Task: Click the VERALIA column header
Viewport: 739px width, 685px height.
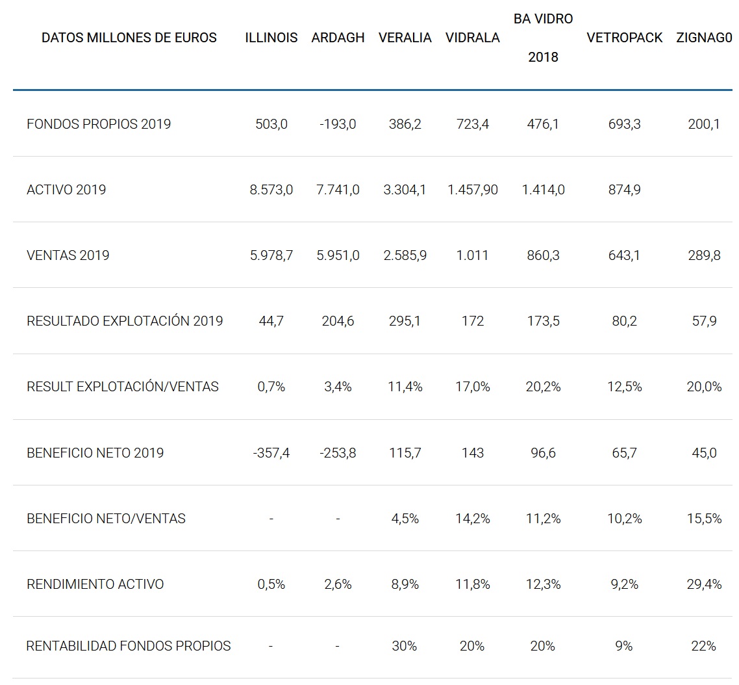Action: (x=405, y=38)
